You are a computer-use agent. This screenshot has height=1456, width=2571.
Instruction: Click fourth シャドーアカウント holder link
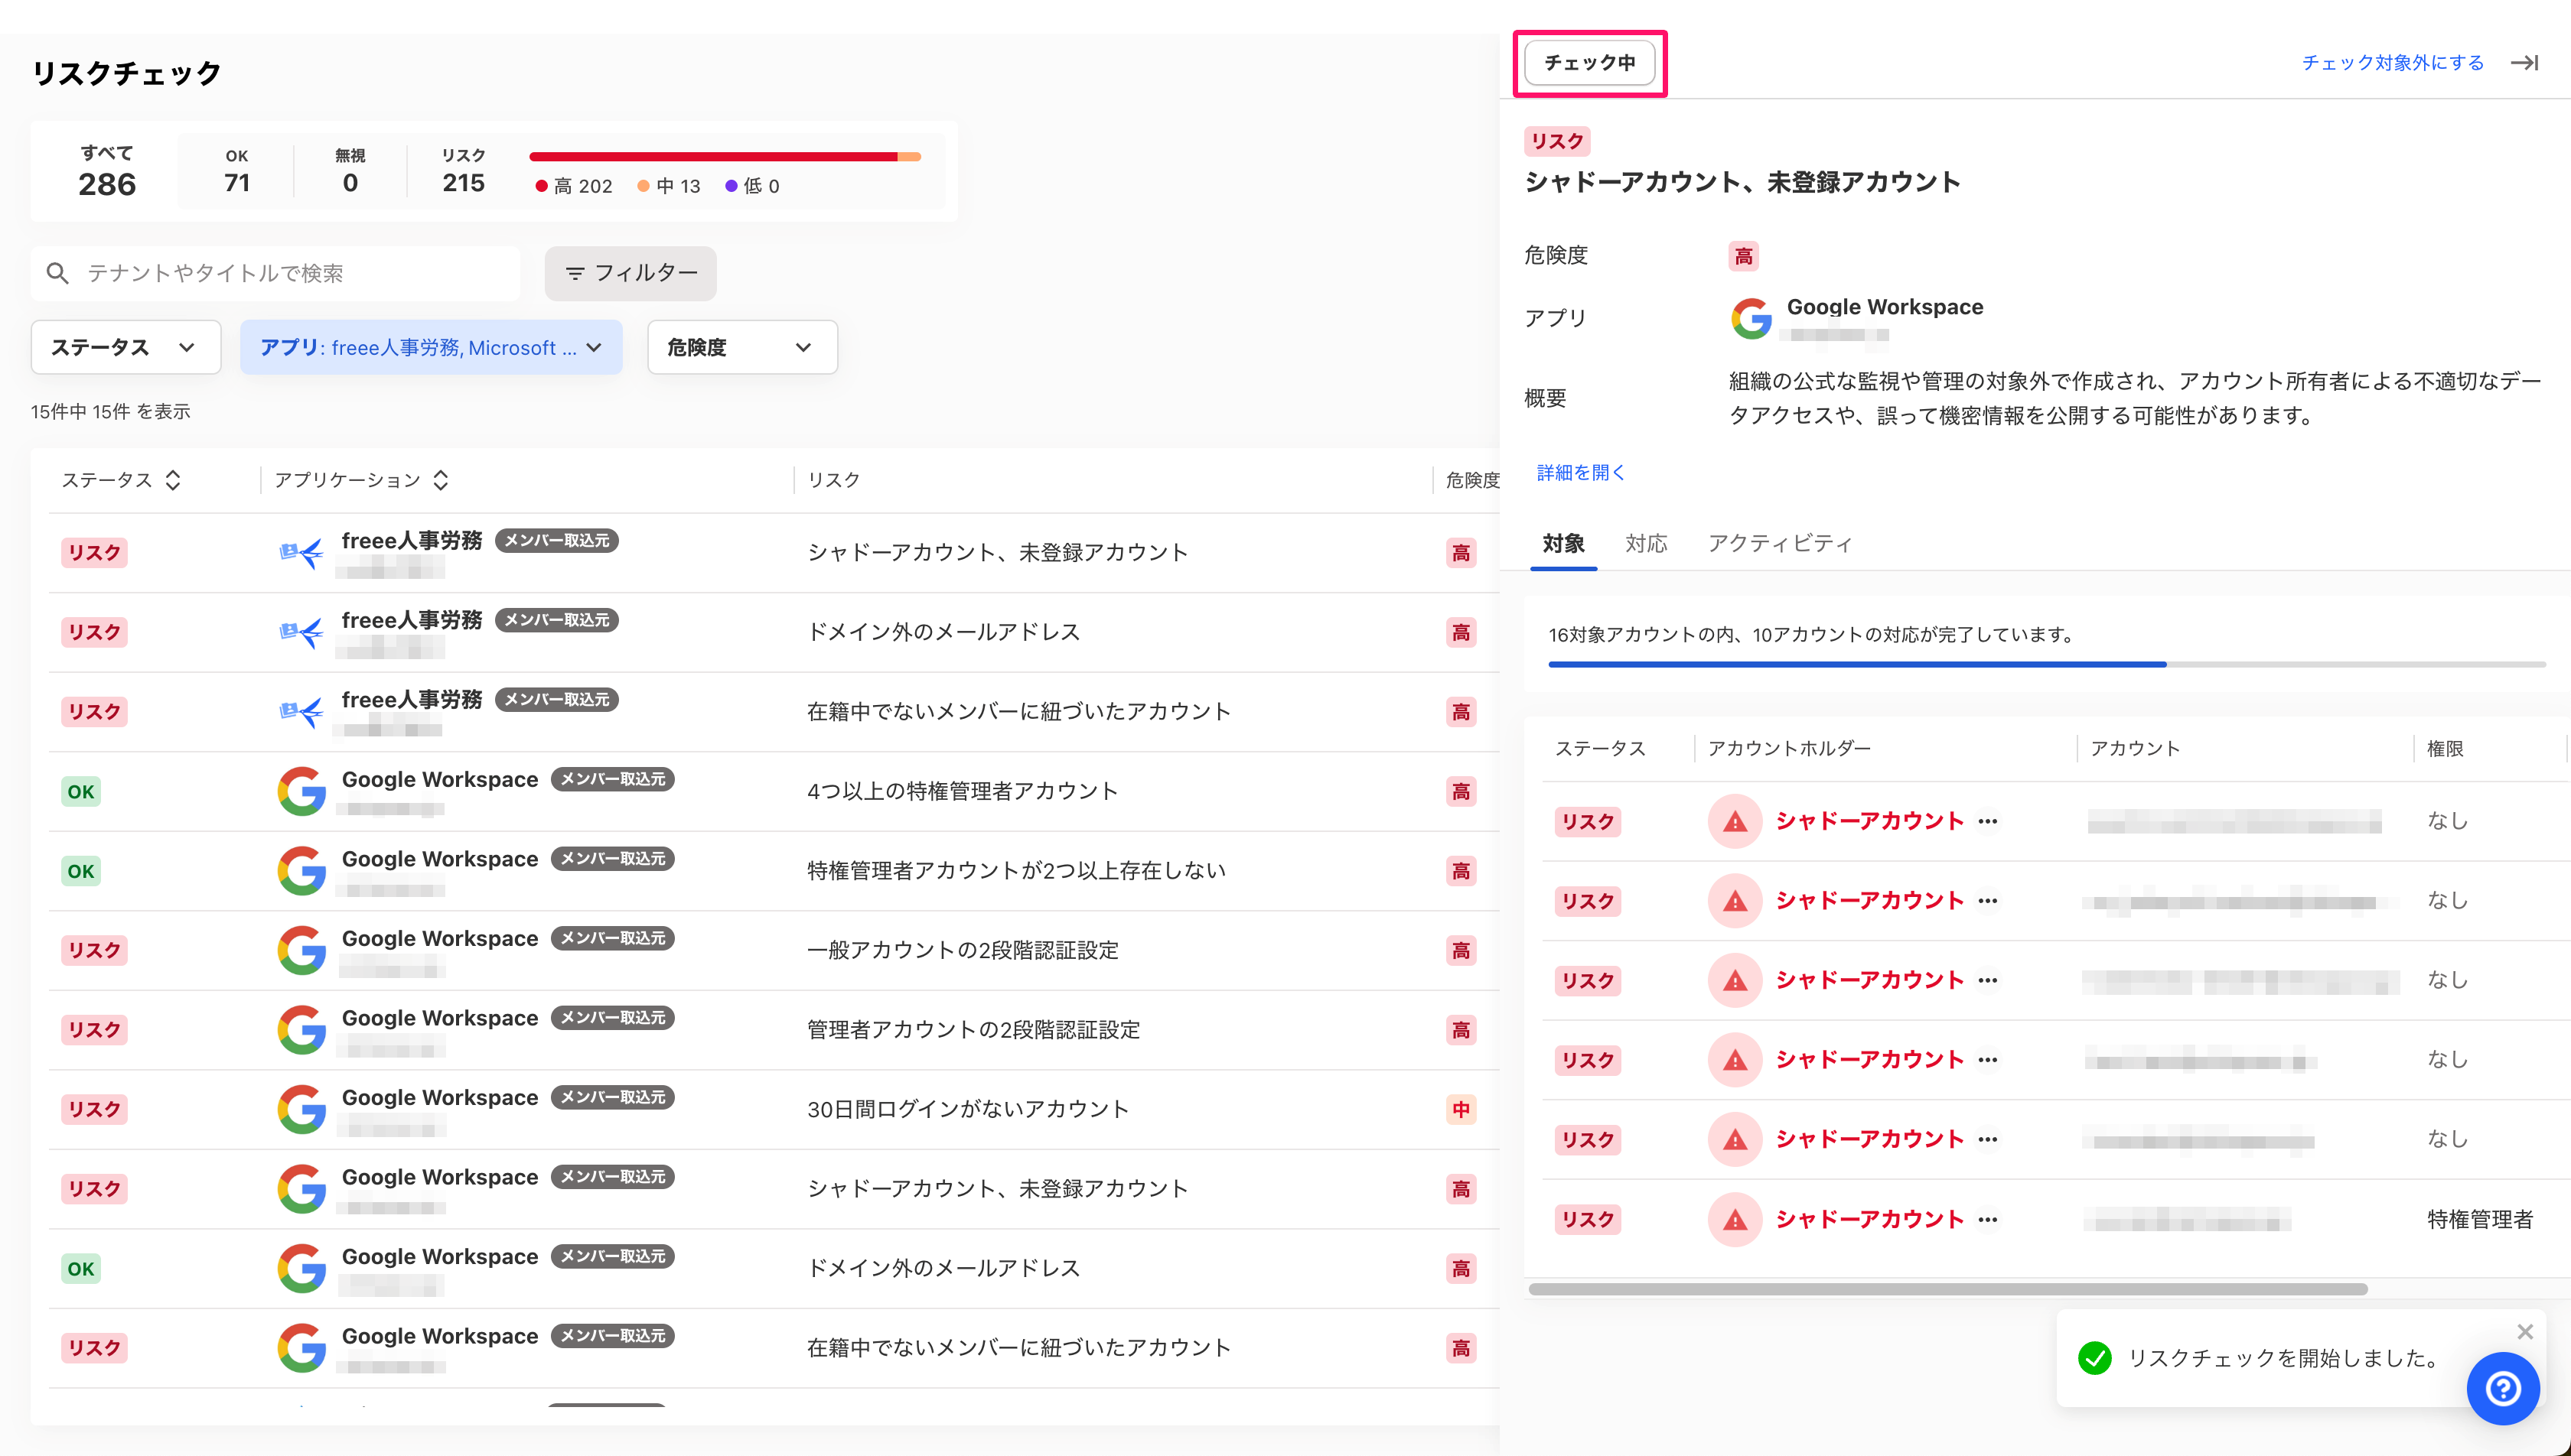click(1870, 1060)
